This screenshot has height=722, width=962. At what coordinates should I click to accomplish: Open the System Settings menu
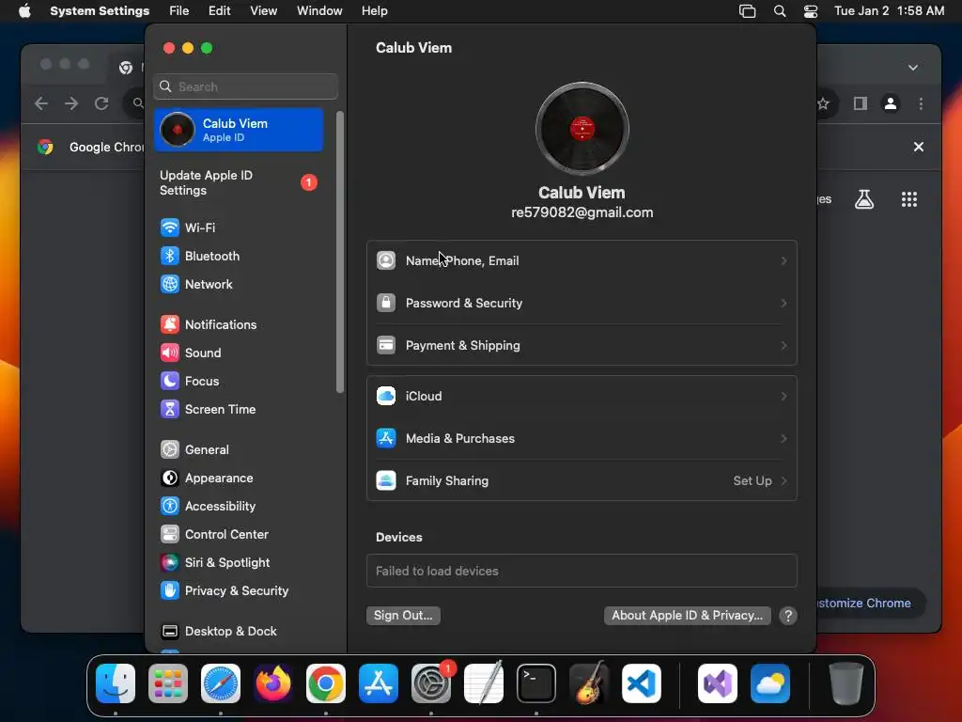(x=100, y=11)
